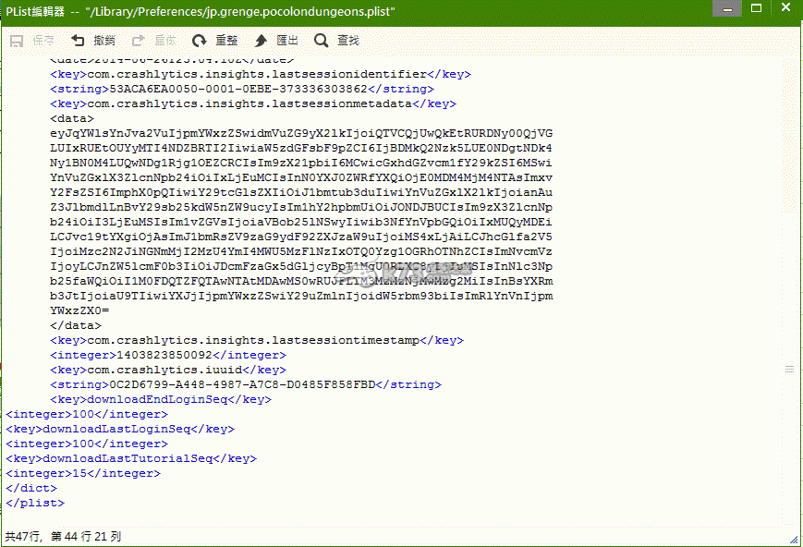803x547 pixels.
Task: Place cursor on the downloadEndLoginSeq key line
Action: click(161, 399)
